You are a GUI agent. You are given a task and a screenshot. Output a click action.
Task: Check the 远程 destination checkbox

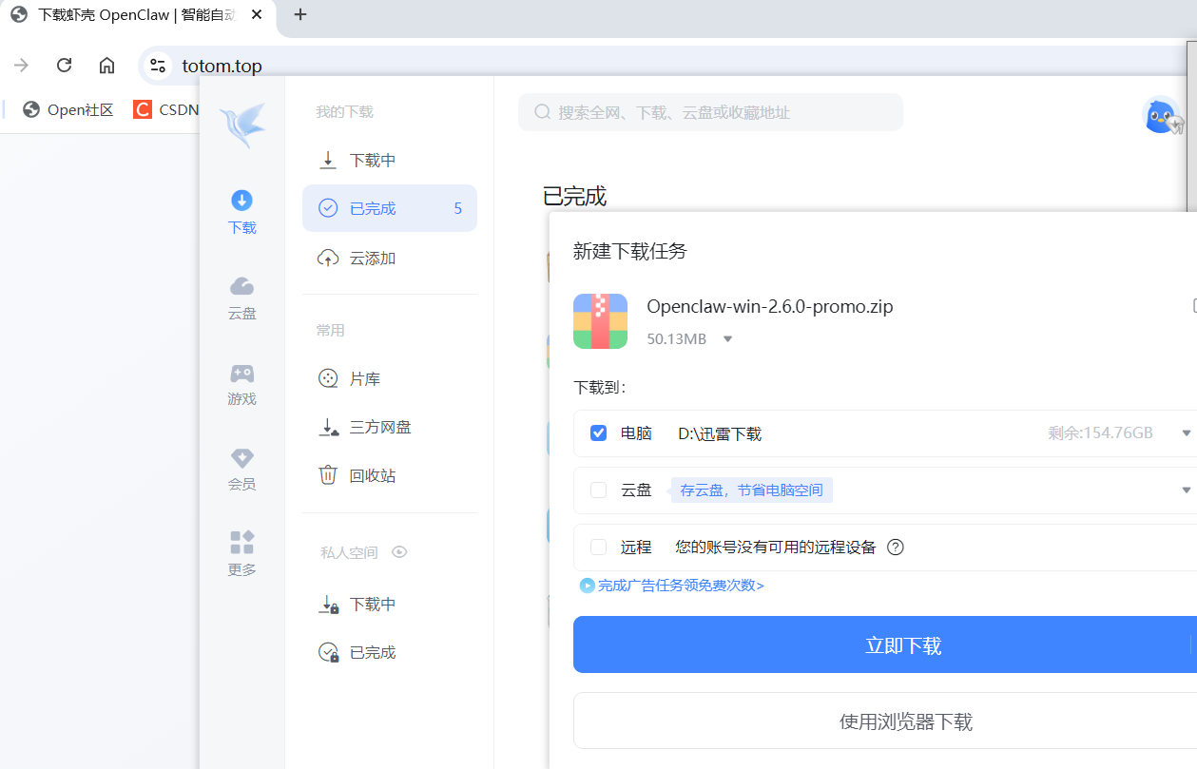(599, 547)
